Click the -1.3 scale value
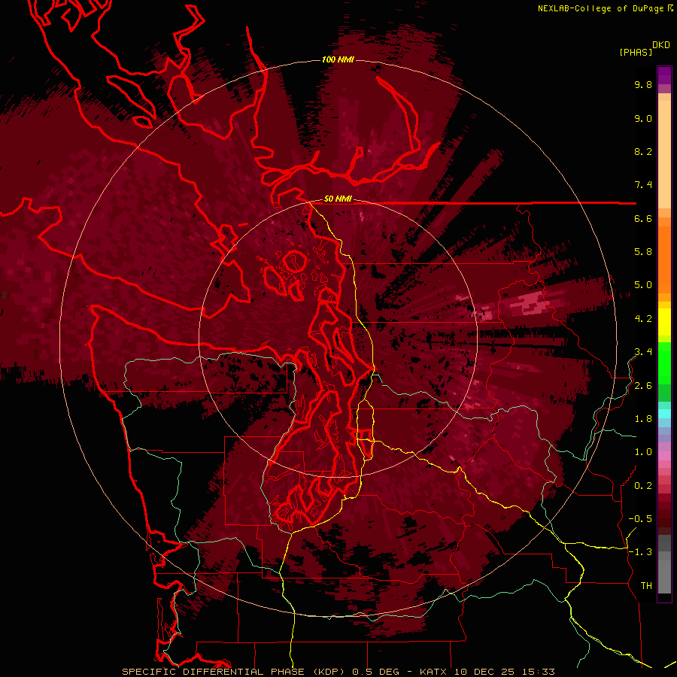The width and height of the screenshot is (677, 677). click(640, 552)
